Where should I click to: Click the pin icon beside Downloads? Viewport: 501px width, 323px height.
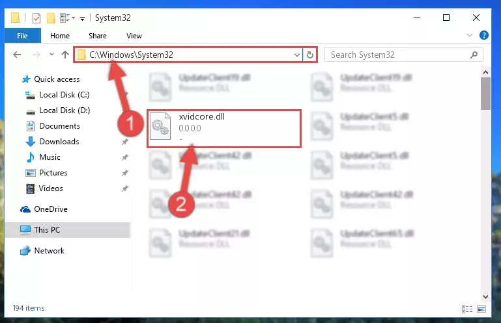coord(125,142)
